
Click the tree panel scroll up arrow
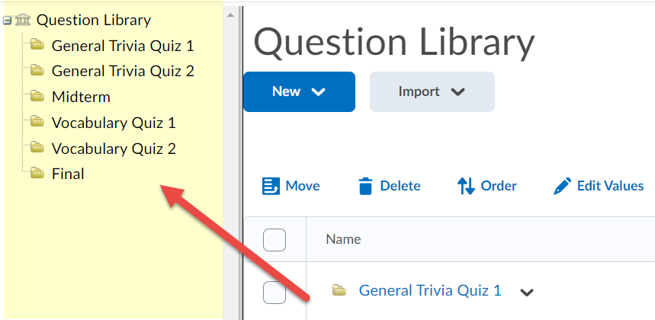pos(230,14)
